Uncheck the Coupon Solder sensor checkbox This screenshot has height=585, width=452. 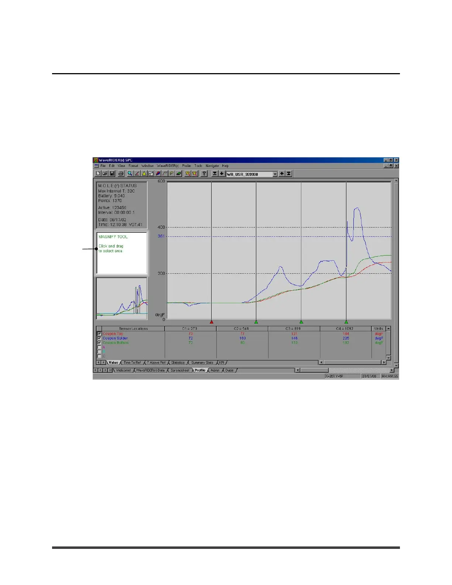99,338
